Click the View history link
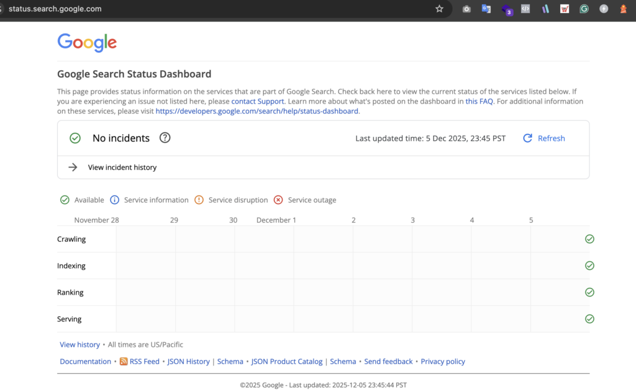Viewport: 636px width, 392px height. point(79,345)
